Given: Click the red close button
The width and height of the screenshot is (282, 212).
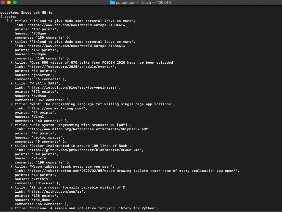Looking at the screenshot, I should coord(3,3).
